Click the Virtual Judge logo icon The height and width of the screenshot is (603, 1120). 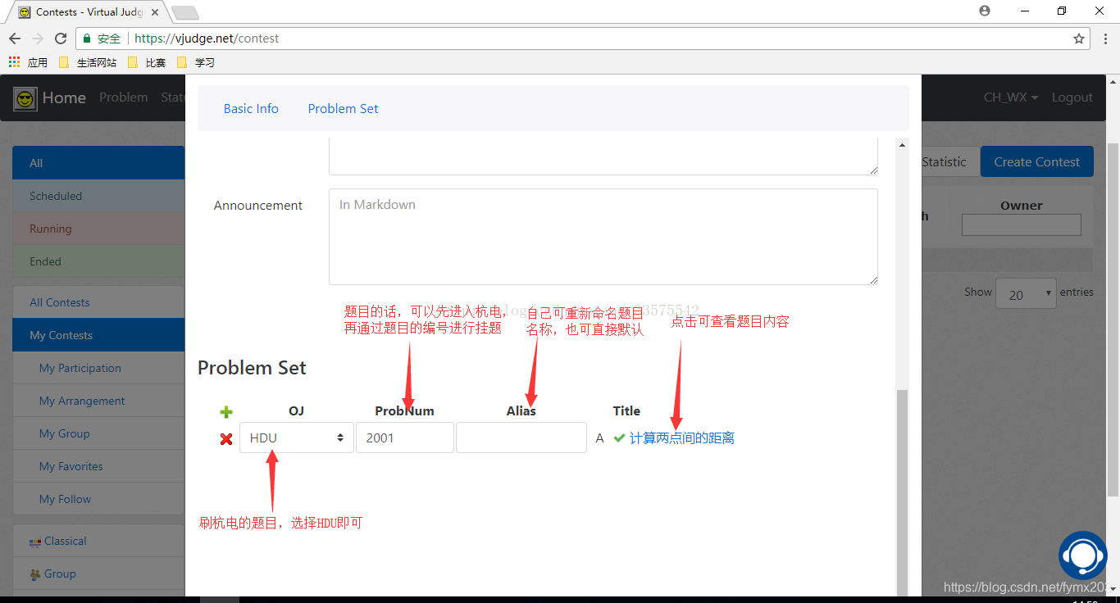25,99
